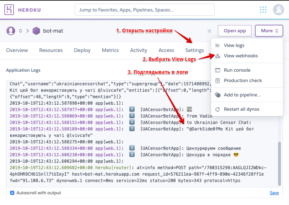Click the 'to Ukrainian Censor Chat:' log line
The height and width of the screenshot is (205, 289).
coord(130,123)
